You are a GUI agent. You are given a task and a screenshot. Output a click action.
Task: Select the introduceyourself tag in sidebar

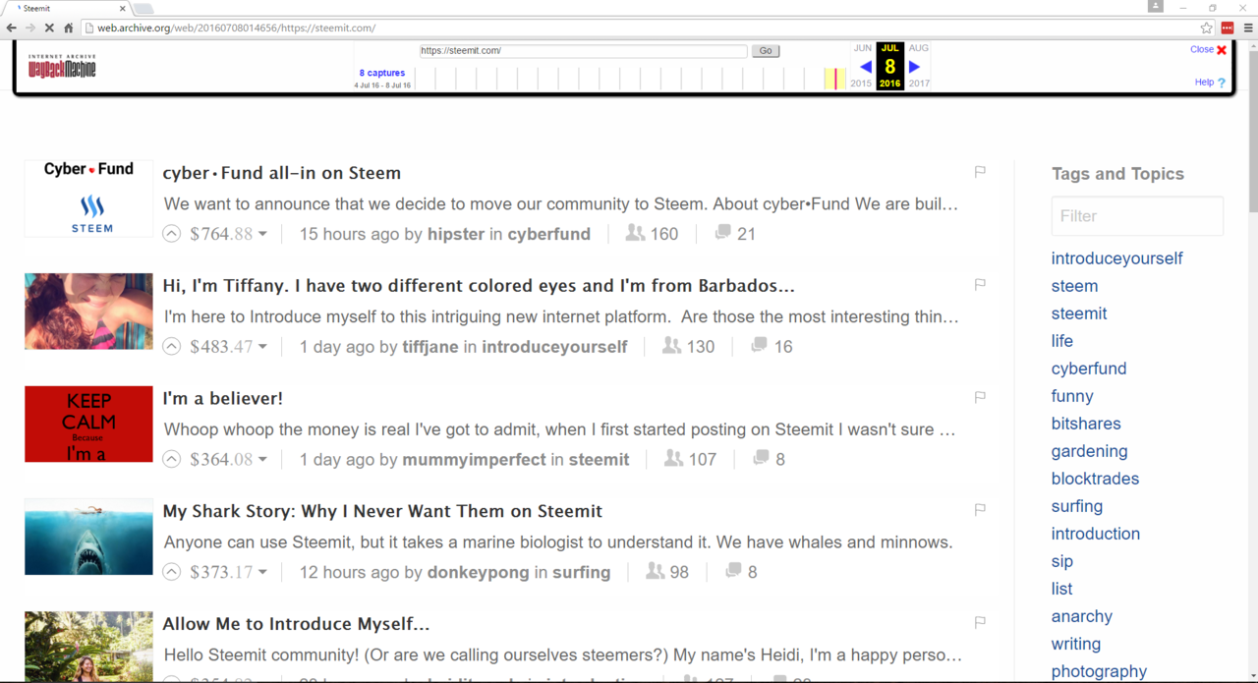(1116, 258)
